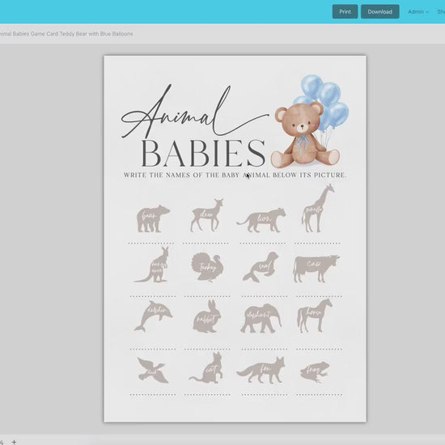Click the cow silhouette
The height and width of the screenshot is (445, 445).
(316, 269)
